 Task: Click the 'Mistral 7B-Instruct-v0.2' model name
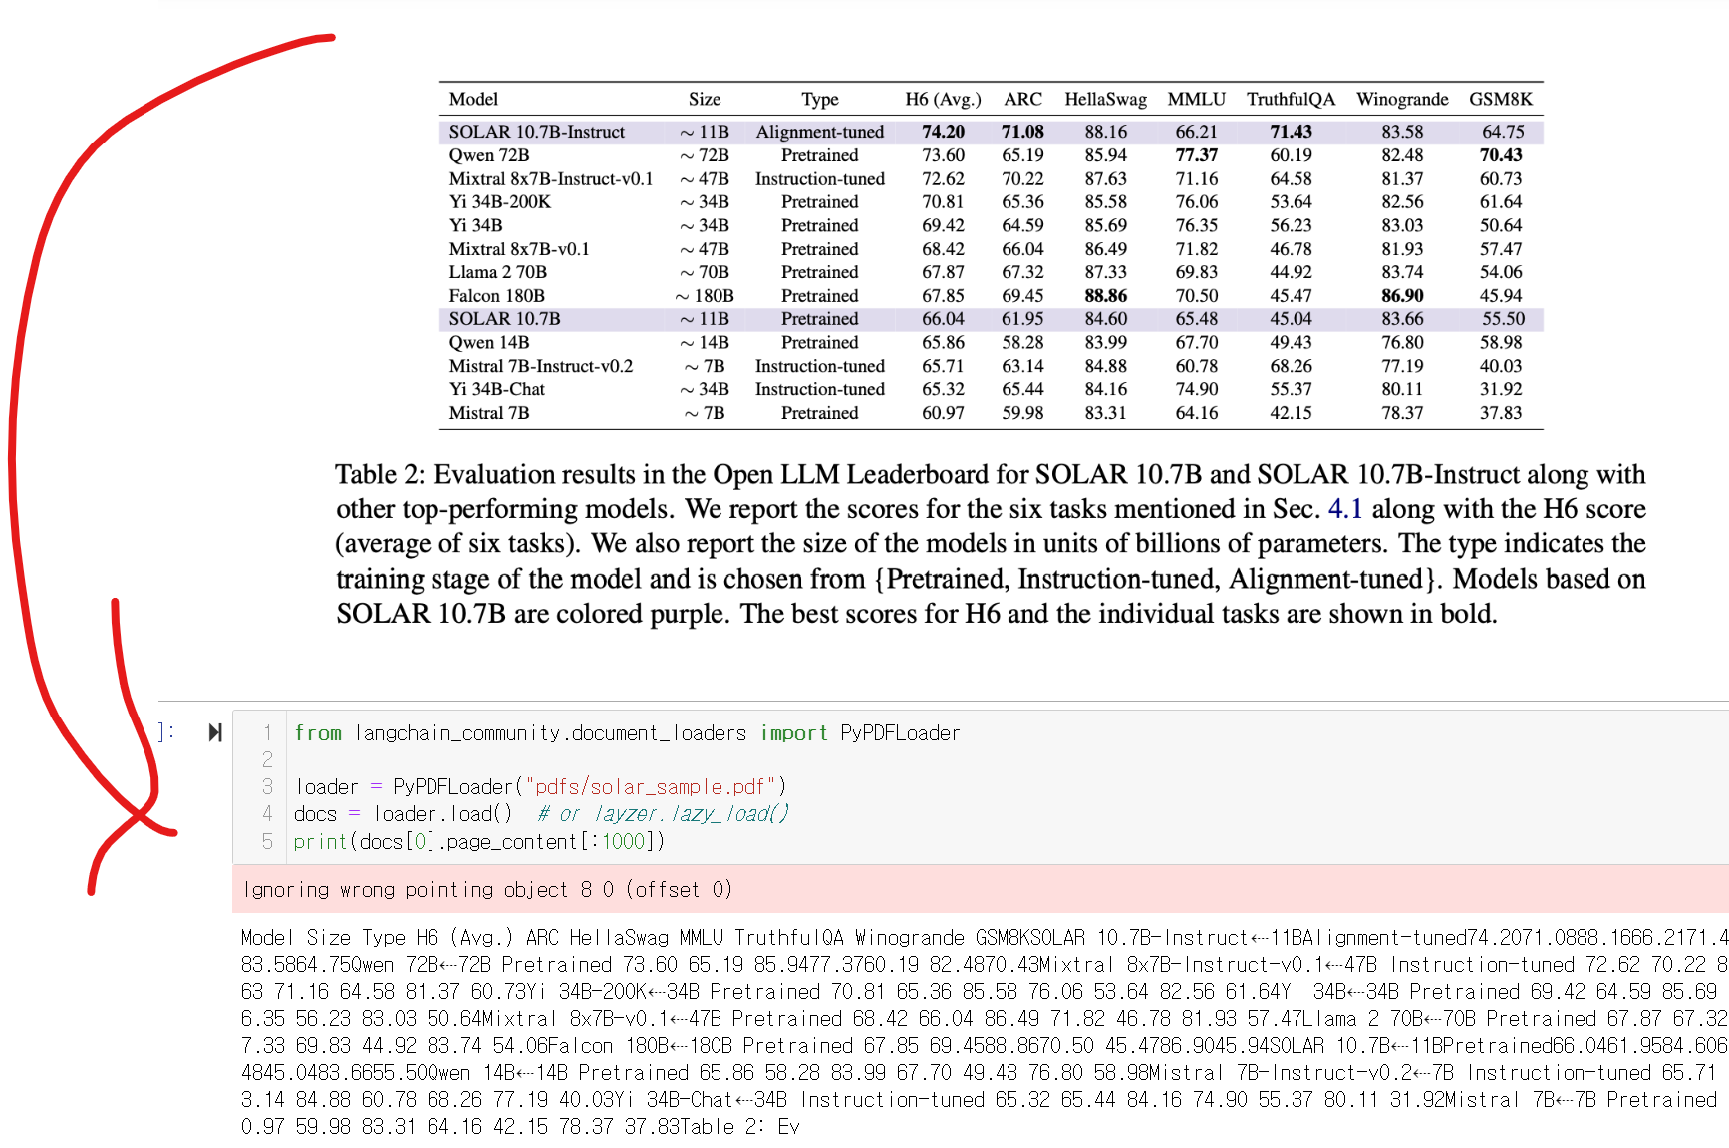point(540,366)
